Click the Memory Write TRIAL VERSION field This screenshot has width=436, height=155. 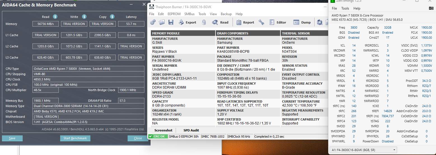pyautogui.click(x=74, y=24)
